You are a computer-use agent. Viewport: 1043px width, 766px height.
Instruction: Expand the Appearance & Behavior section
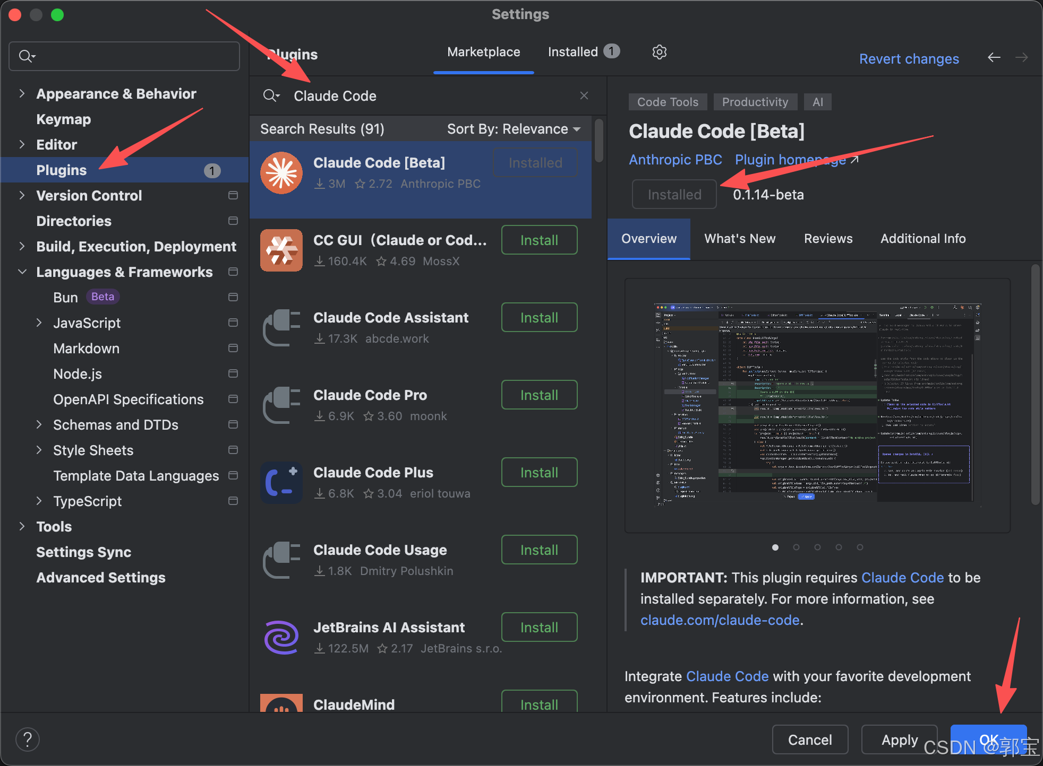(22, 94)
